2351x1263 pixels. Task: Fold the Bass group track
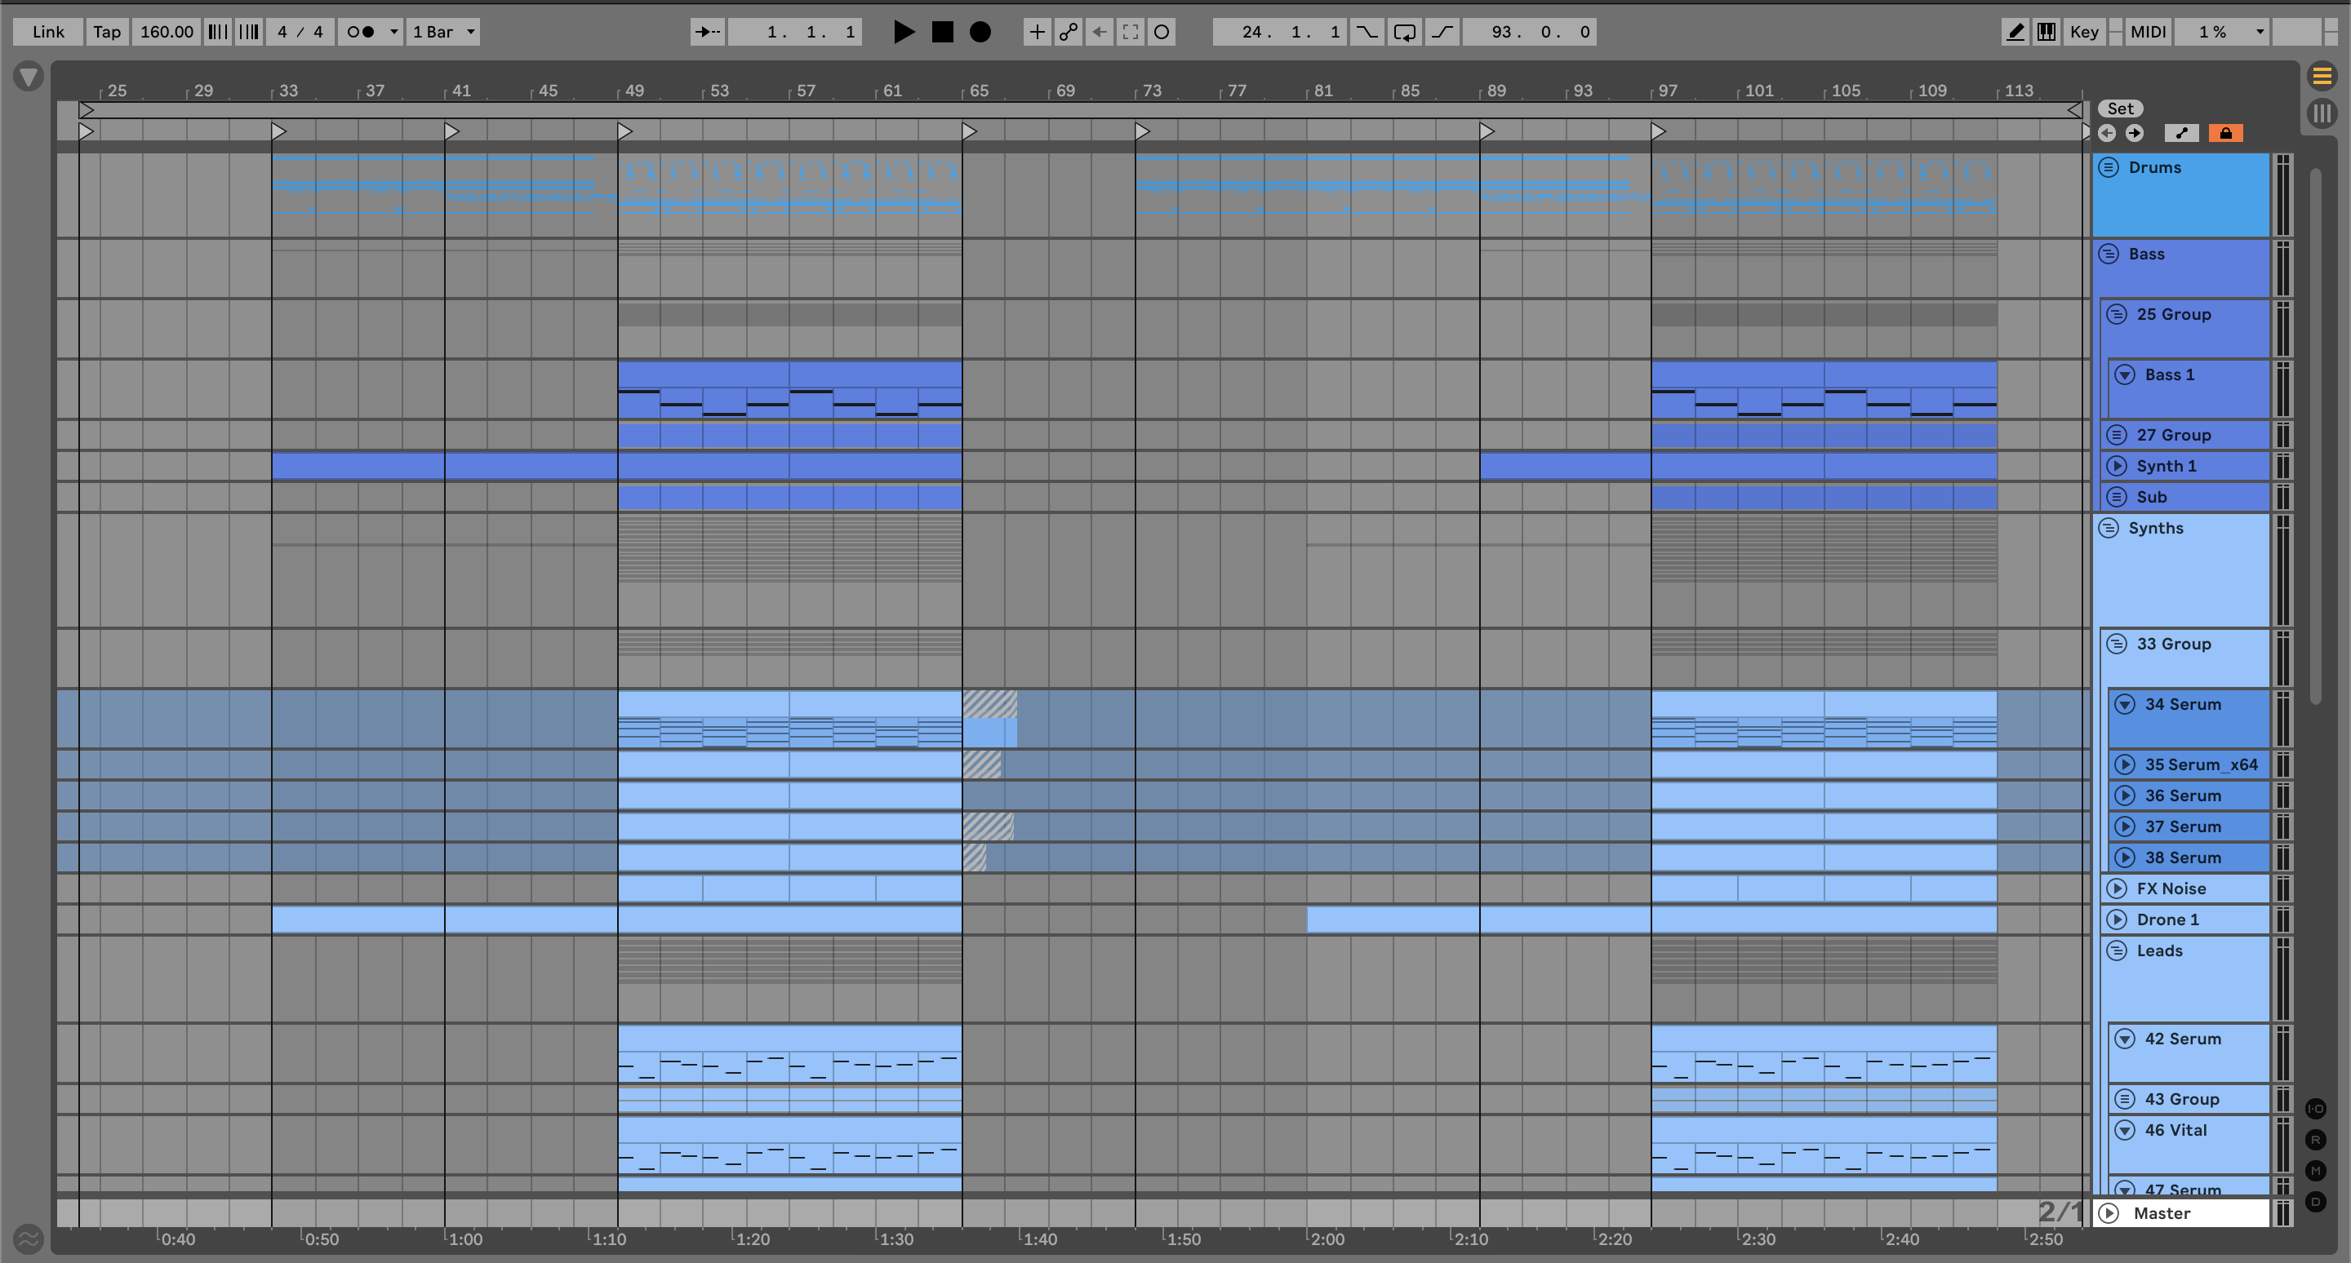tap(2109, 254)
